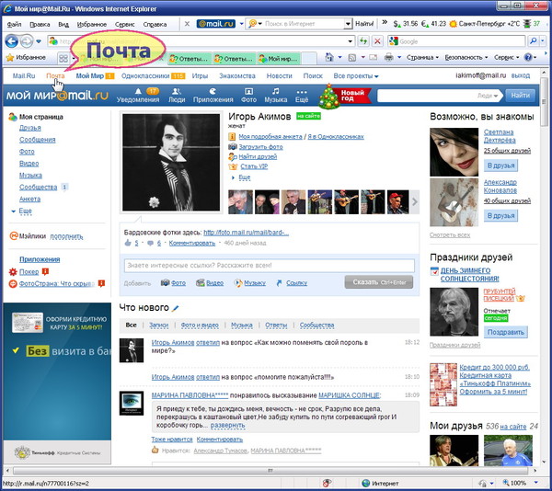Select Фото и видео feed filter

coord(200,325)
